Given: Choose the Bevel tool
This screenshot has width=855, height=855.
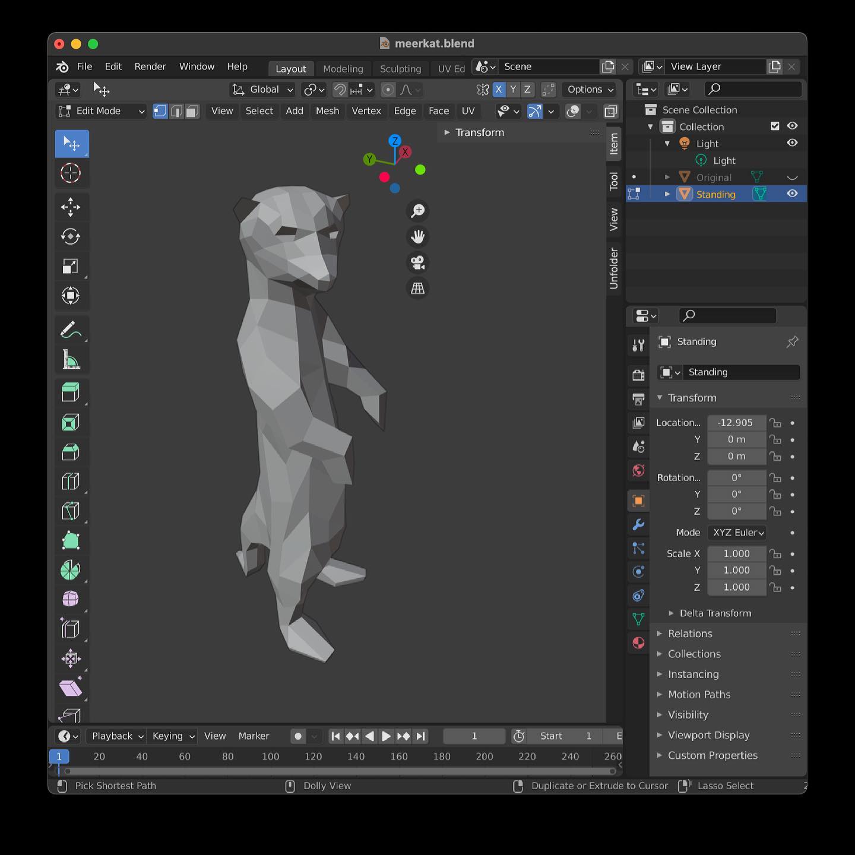Looking at the screenshot, I should pyautogui.click(x=71, y=452).
